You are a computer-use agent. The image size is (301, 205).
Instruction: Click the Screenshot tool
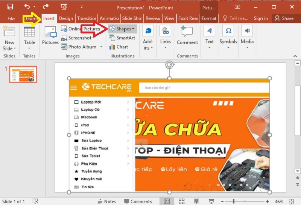click(x=78, y=38)
